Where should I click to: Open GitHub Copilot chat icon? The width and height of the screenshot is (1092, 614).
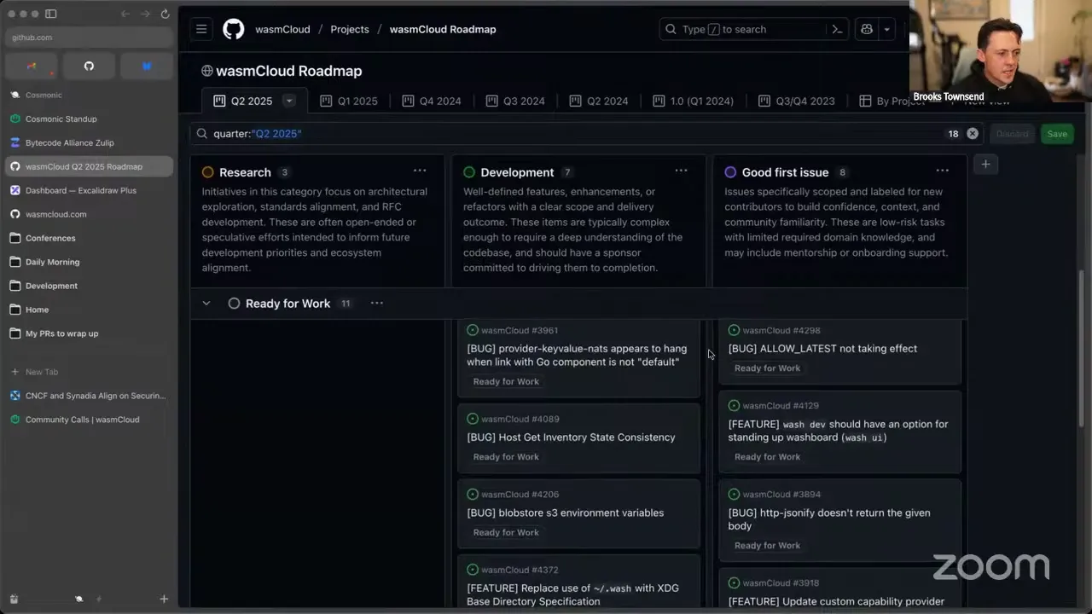(867, 29)
